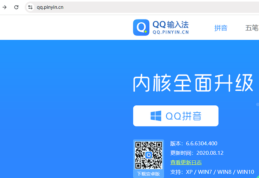Viewport: 259px width, 178px height.
Task: Click the Windows logo on the download button
Action: tap(156, 116)
